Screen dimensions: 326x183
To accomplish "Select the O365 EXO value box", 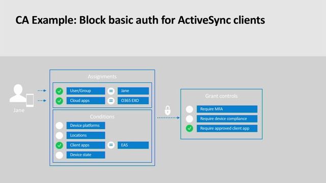I will point(133,101).
